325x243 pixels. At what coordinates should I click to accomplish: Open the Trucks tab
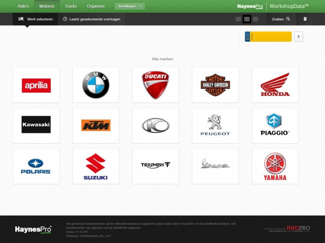coord(71,6)
